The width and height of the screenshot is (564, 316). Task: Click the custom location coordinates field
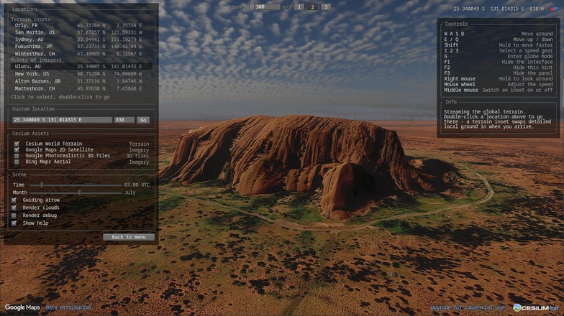click(62, 120)
